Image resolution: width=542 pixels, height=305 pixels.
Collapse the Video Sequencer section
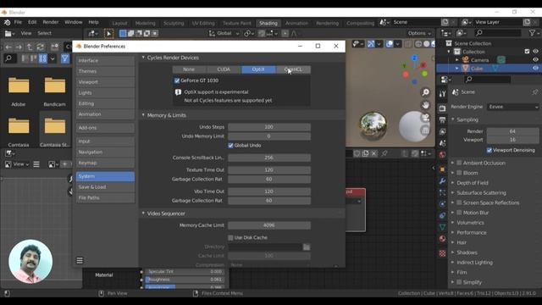coord(143,213)
